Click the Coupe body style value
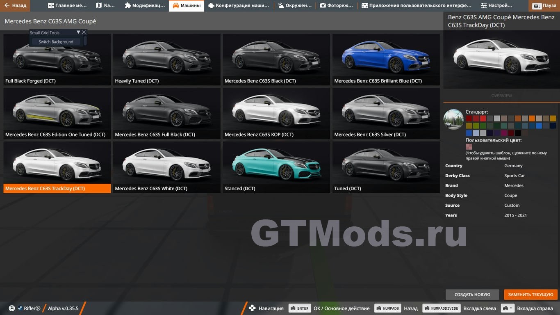 [x=511, y=196]
